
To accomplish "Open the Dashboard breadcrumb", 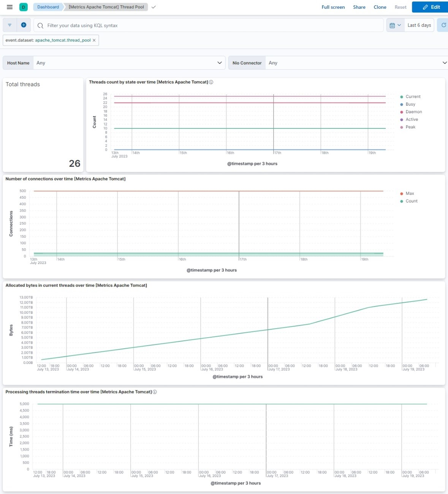I will [x=48, y=7].
